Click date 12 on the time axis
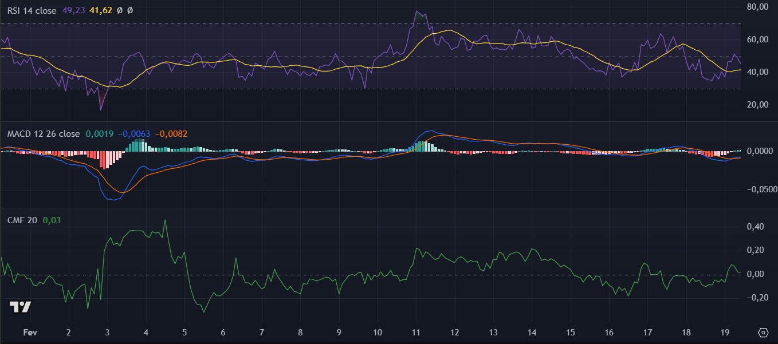This screenshot has height=344, width=778. click(455, 332)
